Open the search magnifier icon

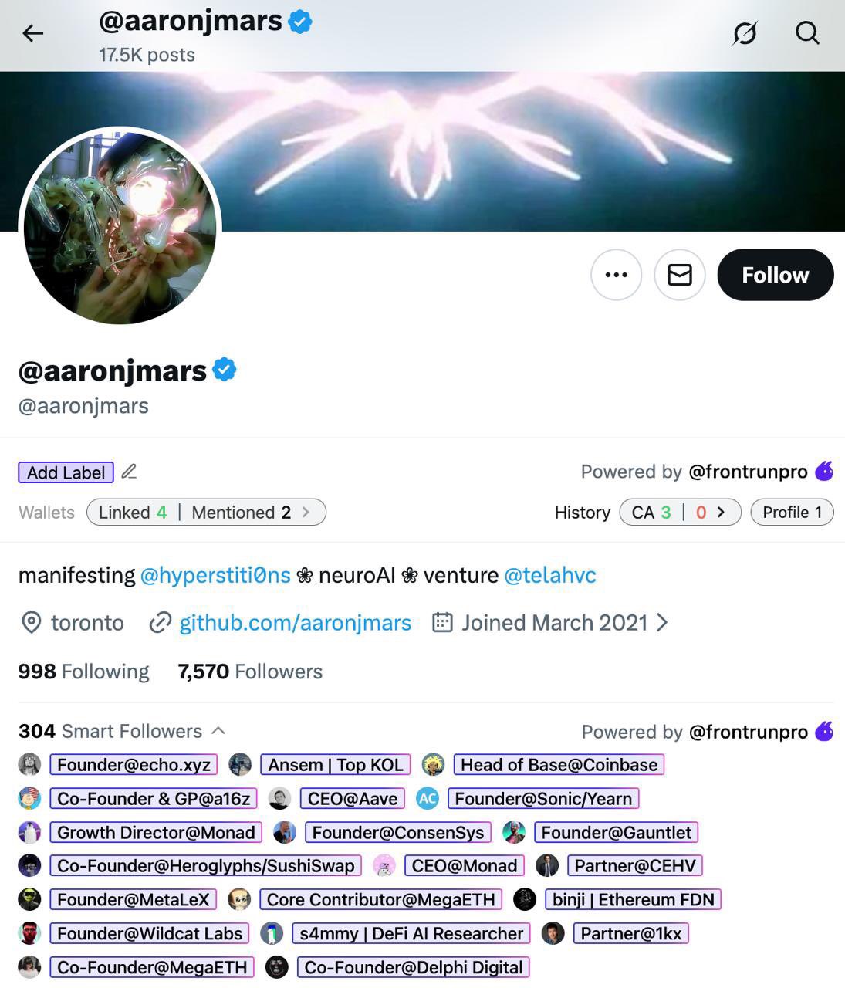point(807,33)
